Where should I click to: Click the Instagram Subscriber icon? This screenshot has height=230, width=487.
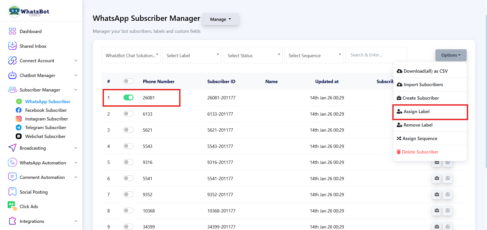coord(19,119)
